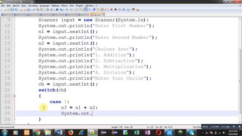Close the Calc.java tab
Viewport: 242px width, 136px height.
click(x=103, y=15)
